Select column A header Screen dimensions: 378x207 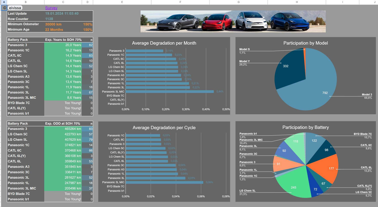click(x=4, y=2)
